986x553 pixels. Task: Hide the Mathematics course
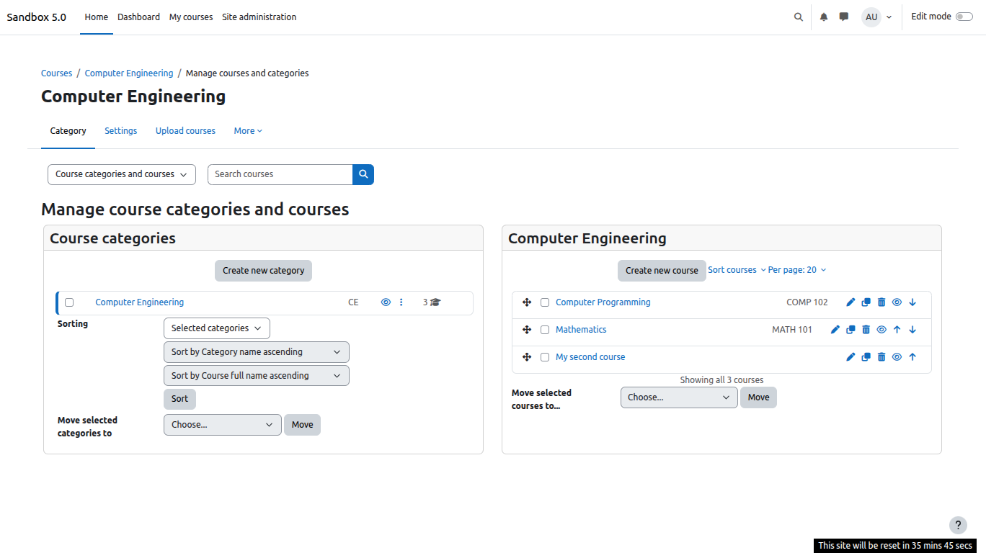[x=881, y=329]
